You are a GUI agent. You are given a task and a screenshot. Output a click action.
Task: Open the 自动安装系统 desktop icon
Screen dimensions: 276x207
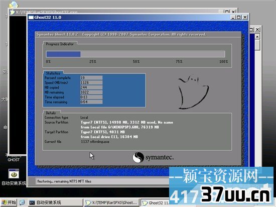(14, 177)
